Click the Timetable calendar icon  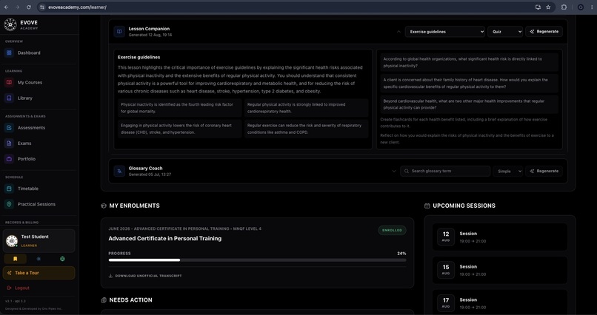[9, 189]
